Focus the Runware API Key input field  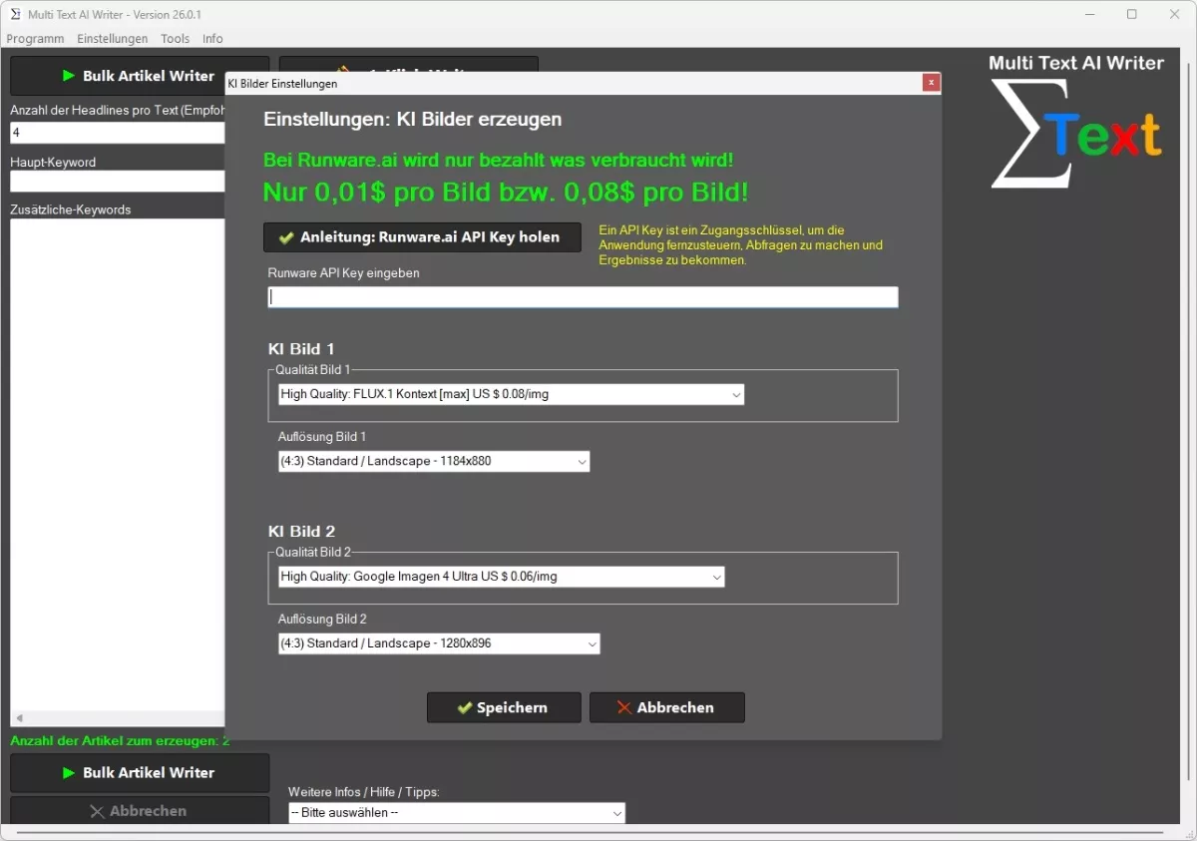(583, 297)
